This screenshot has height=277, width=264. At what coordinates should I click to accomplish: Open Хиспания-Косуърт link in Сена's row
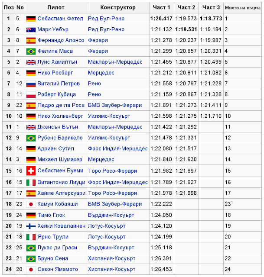tap(112, 258)
